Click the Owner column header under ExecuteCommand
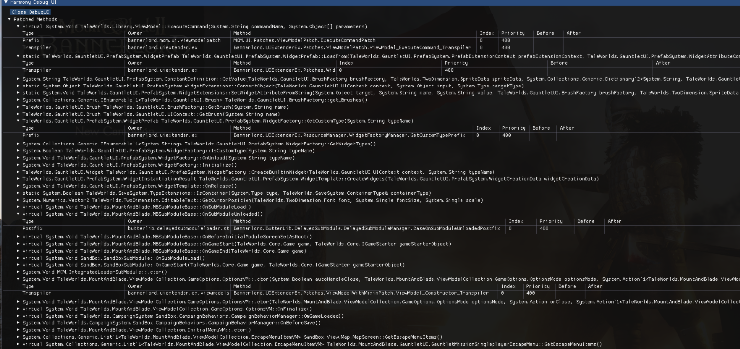 coord(135,33)
